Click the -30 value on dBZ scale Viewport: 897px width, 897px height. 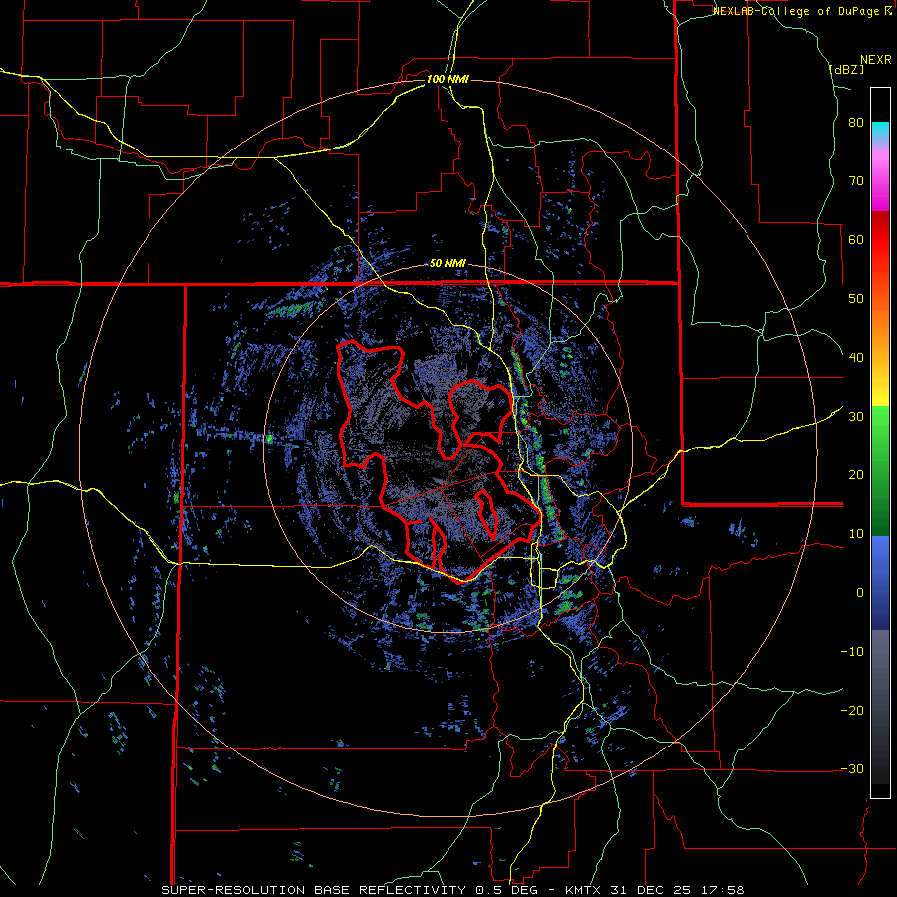[852, 768]
